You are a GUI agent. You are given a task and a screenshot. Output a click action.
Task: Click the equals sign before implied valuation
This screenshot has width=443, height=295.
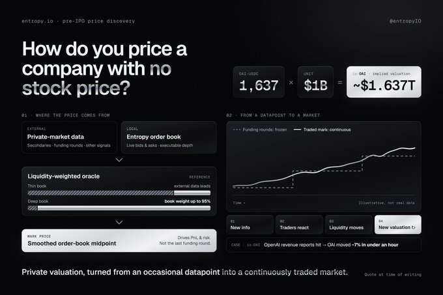pos(340,83)
